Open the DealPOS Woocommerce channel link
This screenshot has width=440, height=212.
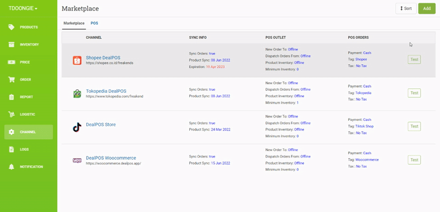111,158
